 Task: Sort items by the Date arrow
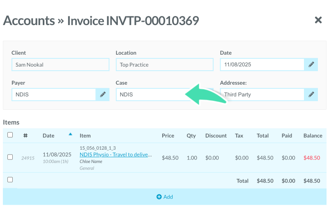tap(70, 134)
